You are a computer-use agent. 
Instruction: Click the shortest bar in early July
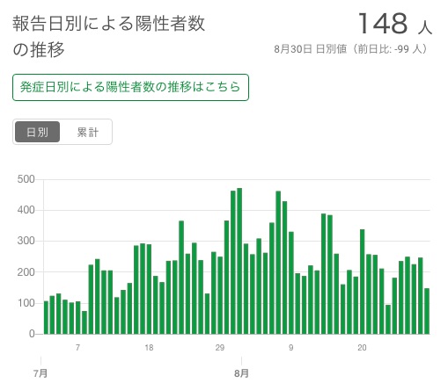coord(84,322)
